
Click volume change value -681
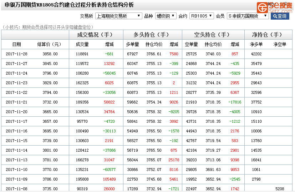pyautogui.click(x=109, y=54)
